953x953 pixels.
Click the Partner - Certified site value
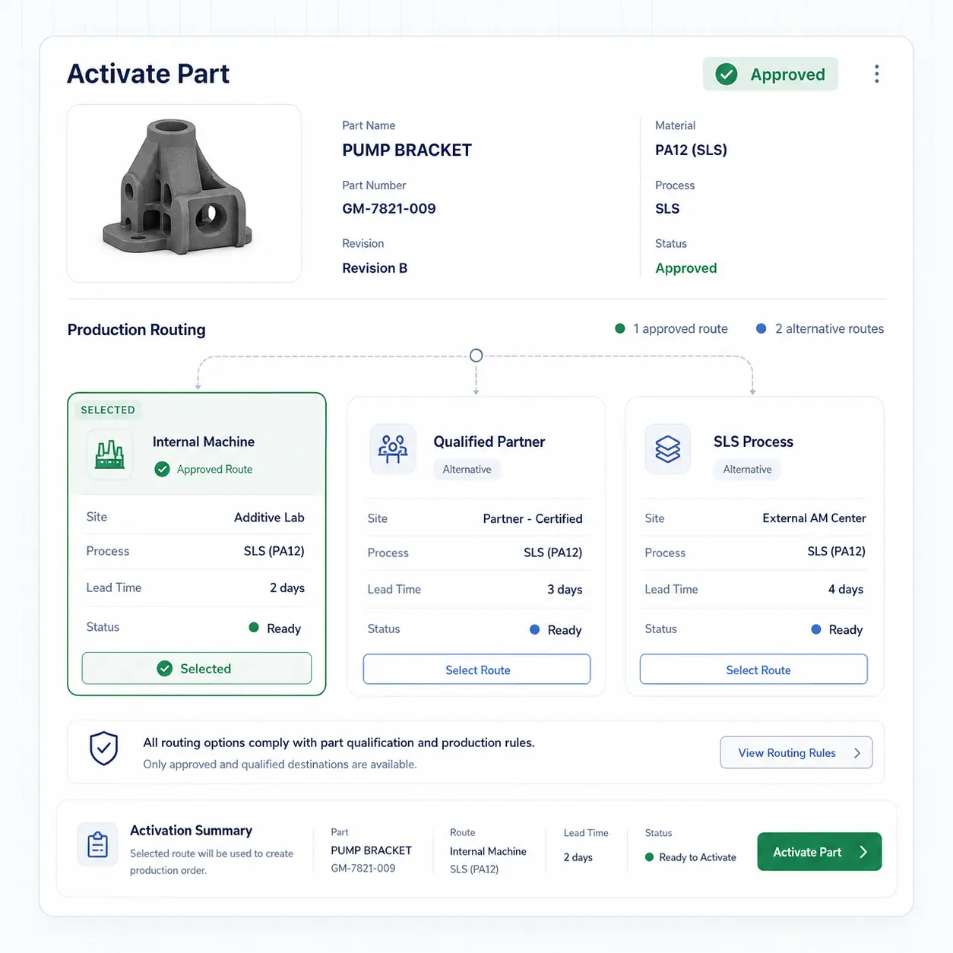[x=533, y=519]
